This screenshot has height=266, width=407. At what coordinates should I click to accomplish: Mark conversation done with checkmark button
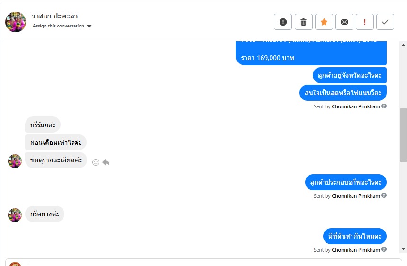(x=385, y=22)
